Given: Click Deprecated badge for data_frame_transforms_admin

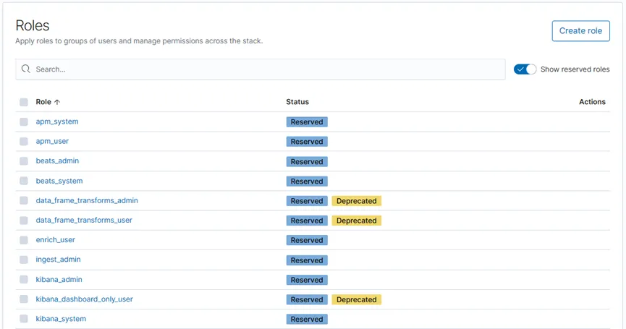Looking at the screenshot, I should [x=357, y=201].
